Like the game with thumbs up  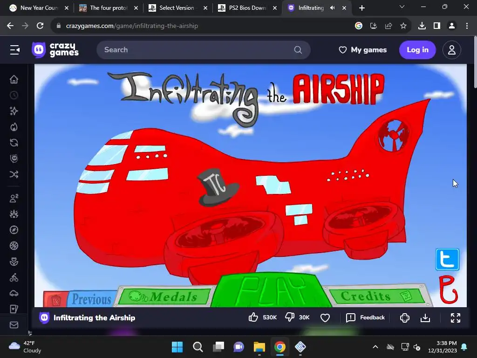click(x=253, y=317)
